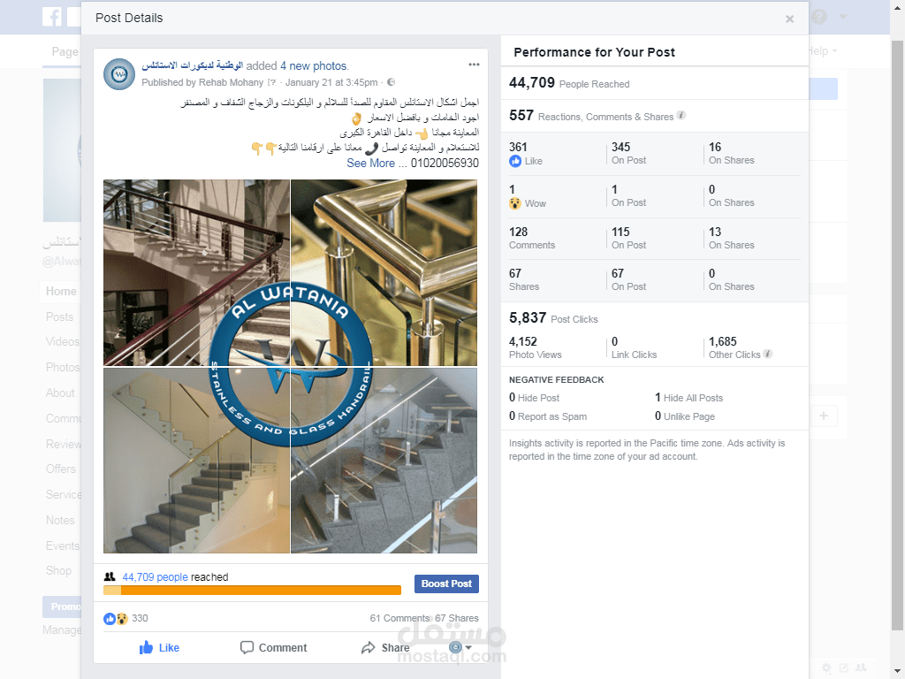The image size is (905, 679).
Task: Click the 44,709 People Reached stat
Action: (569, 83)
